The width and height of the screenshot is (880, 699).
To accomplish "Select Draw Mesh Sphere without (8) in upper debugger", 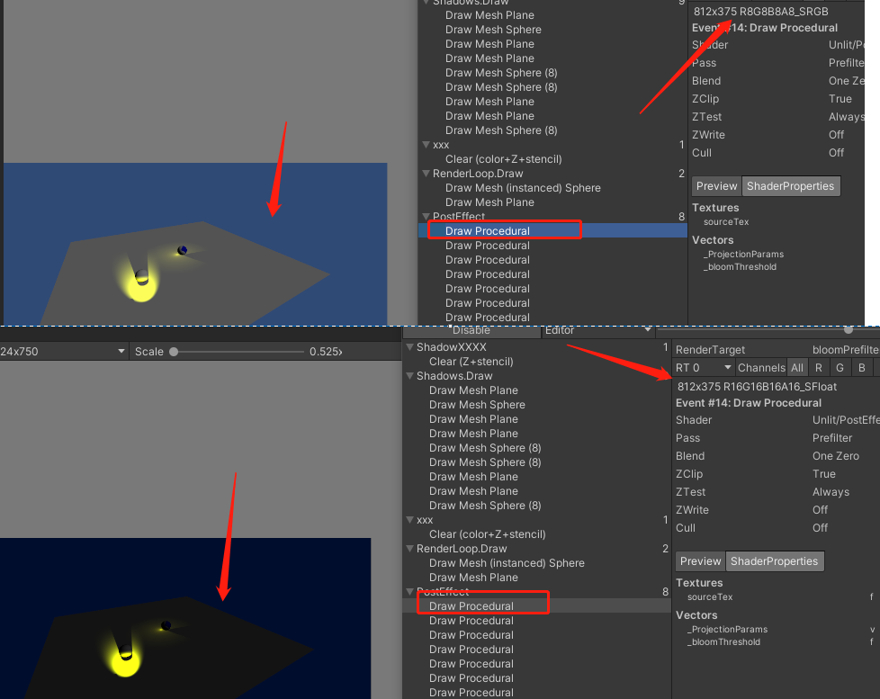I will pyautogui.click(x=493, y=30).
